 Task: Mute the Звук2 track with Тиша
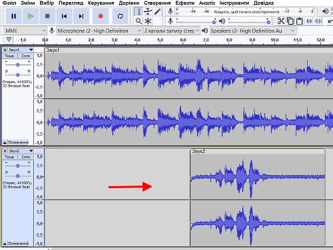(x=9, y=157)
